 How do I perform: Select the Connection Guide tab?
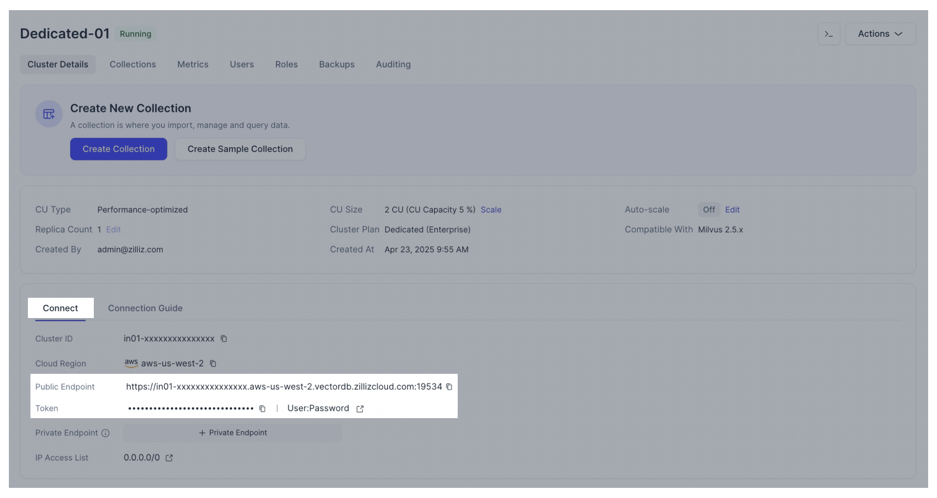(145, 308)
